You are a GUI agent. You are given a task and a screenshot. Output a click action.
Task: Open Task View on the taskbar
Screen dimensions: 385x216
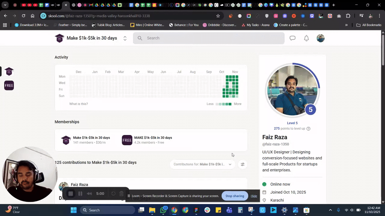pos(141,210)
